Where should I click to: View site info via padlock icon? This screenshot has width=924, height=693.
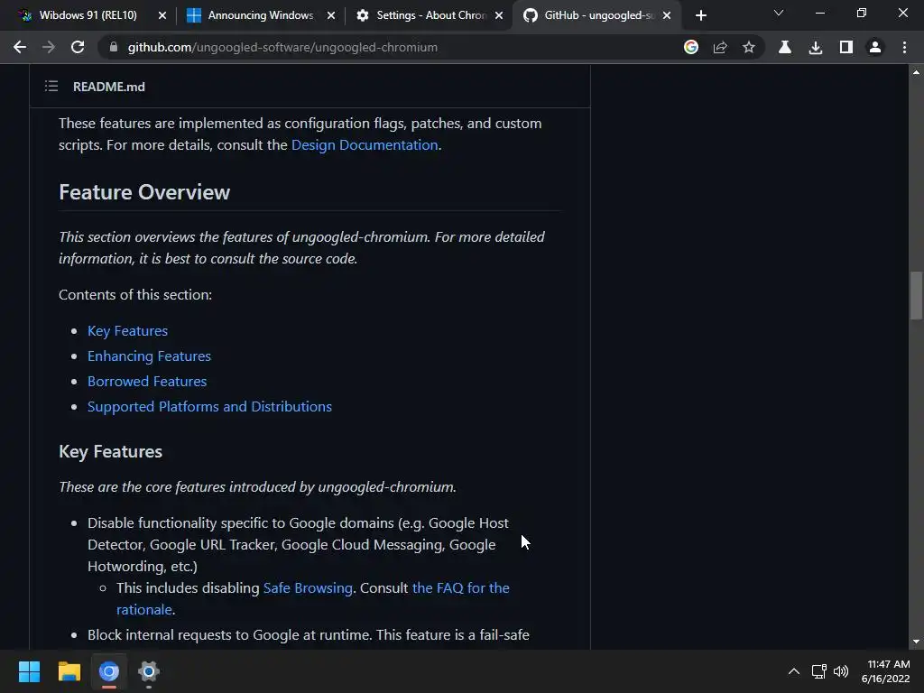114,47
